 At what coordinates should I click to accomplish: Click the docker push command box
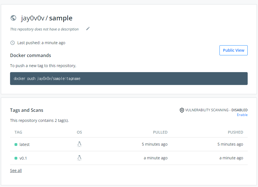tap(129, 79)
